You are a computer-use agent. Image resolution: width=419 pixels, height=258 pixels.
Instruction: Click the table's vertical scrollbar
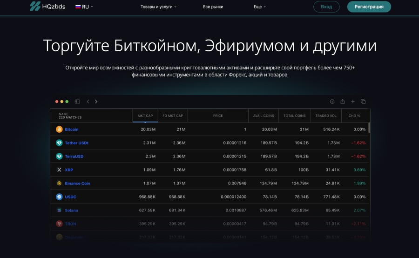point(369,128)
